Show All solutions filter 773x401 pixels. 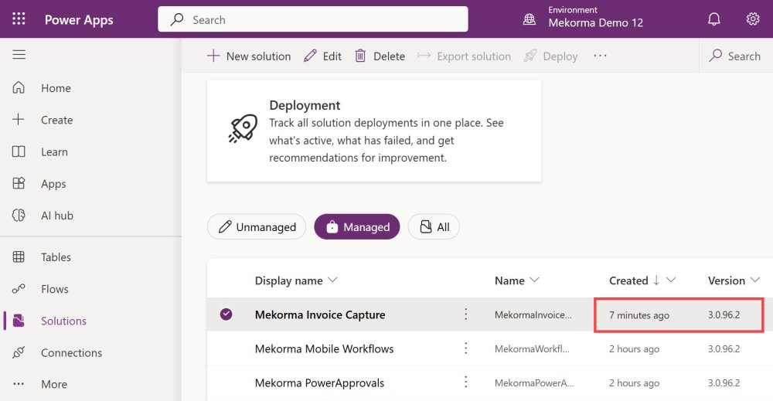coord(434,227)
